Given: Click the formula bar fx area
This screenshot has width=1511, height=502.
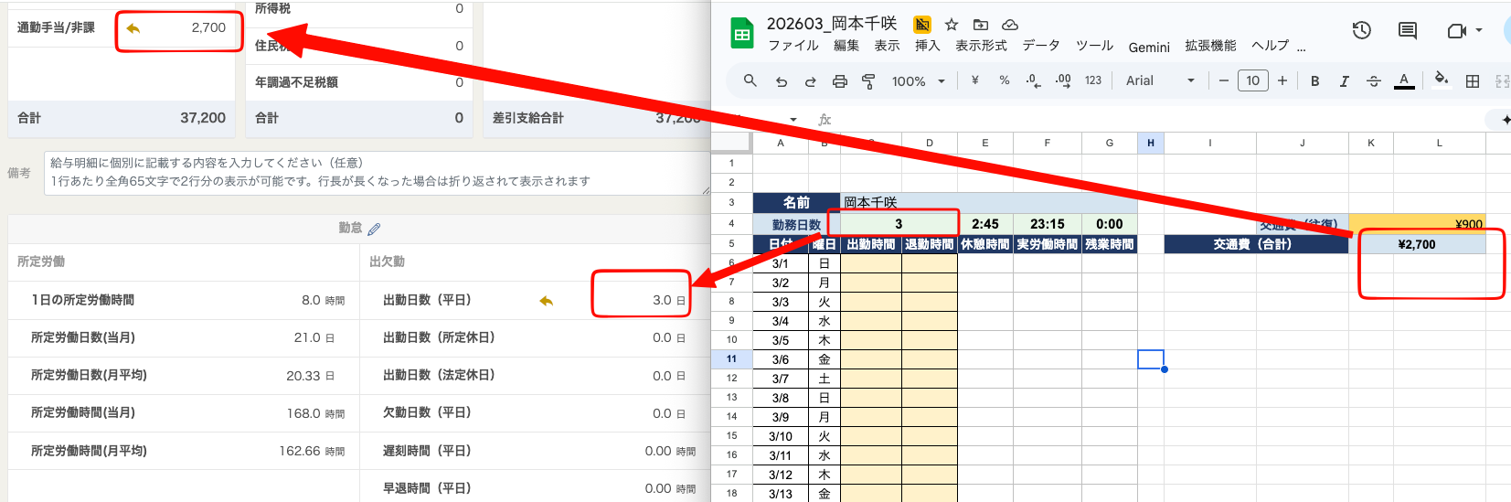Looking at the screenshot, I should tap(825, 120).
